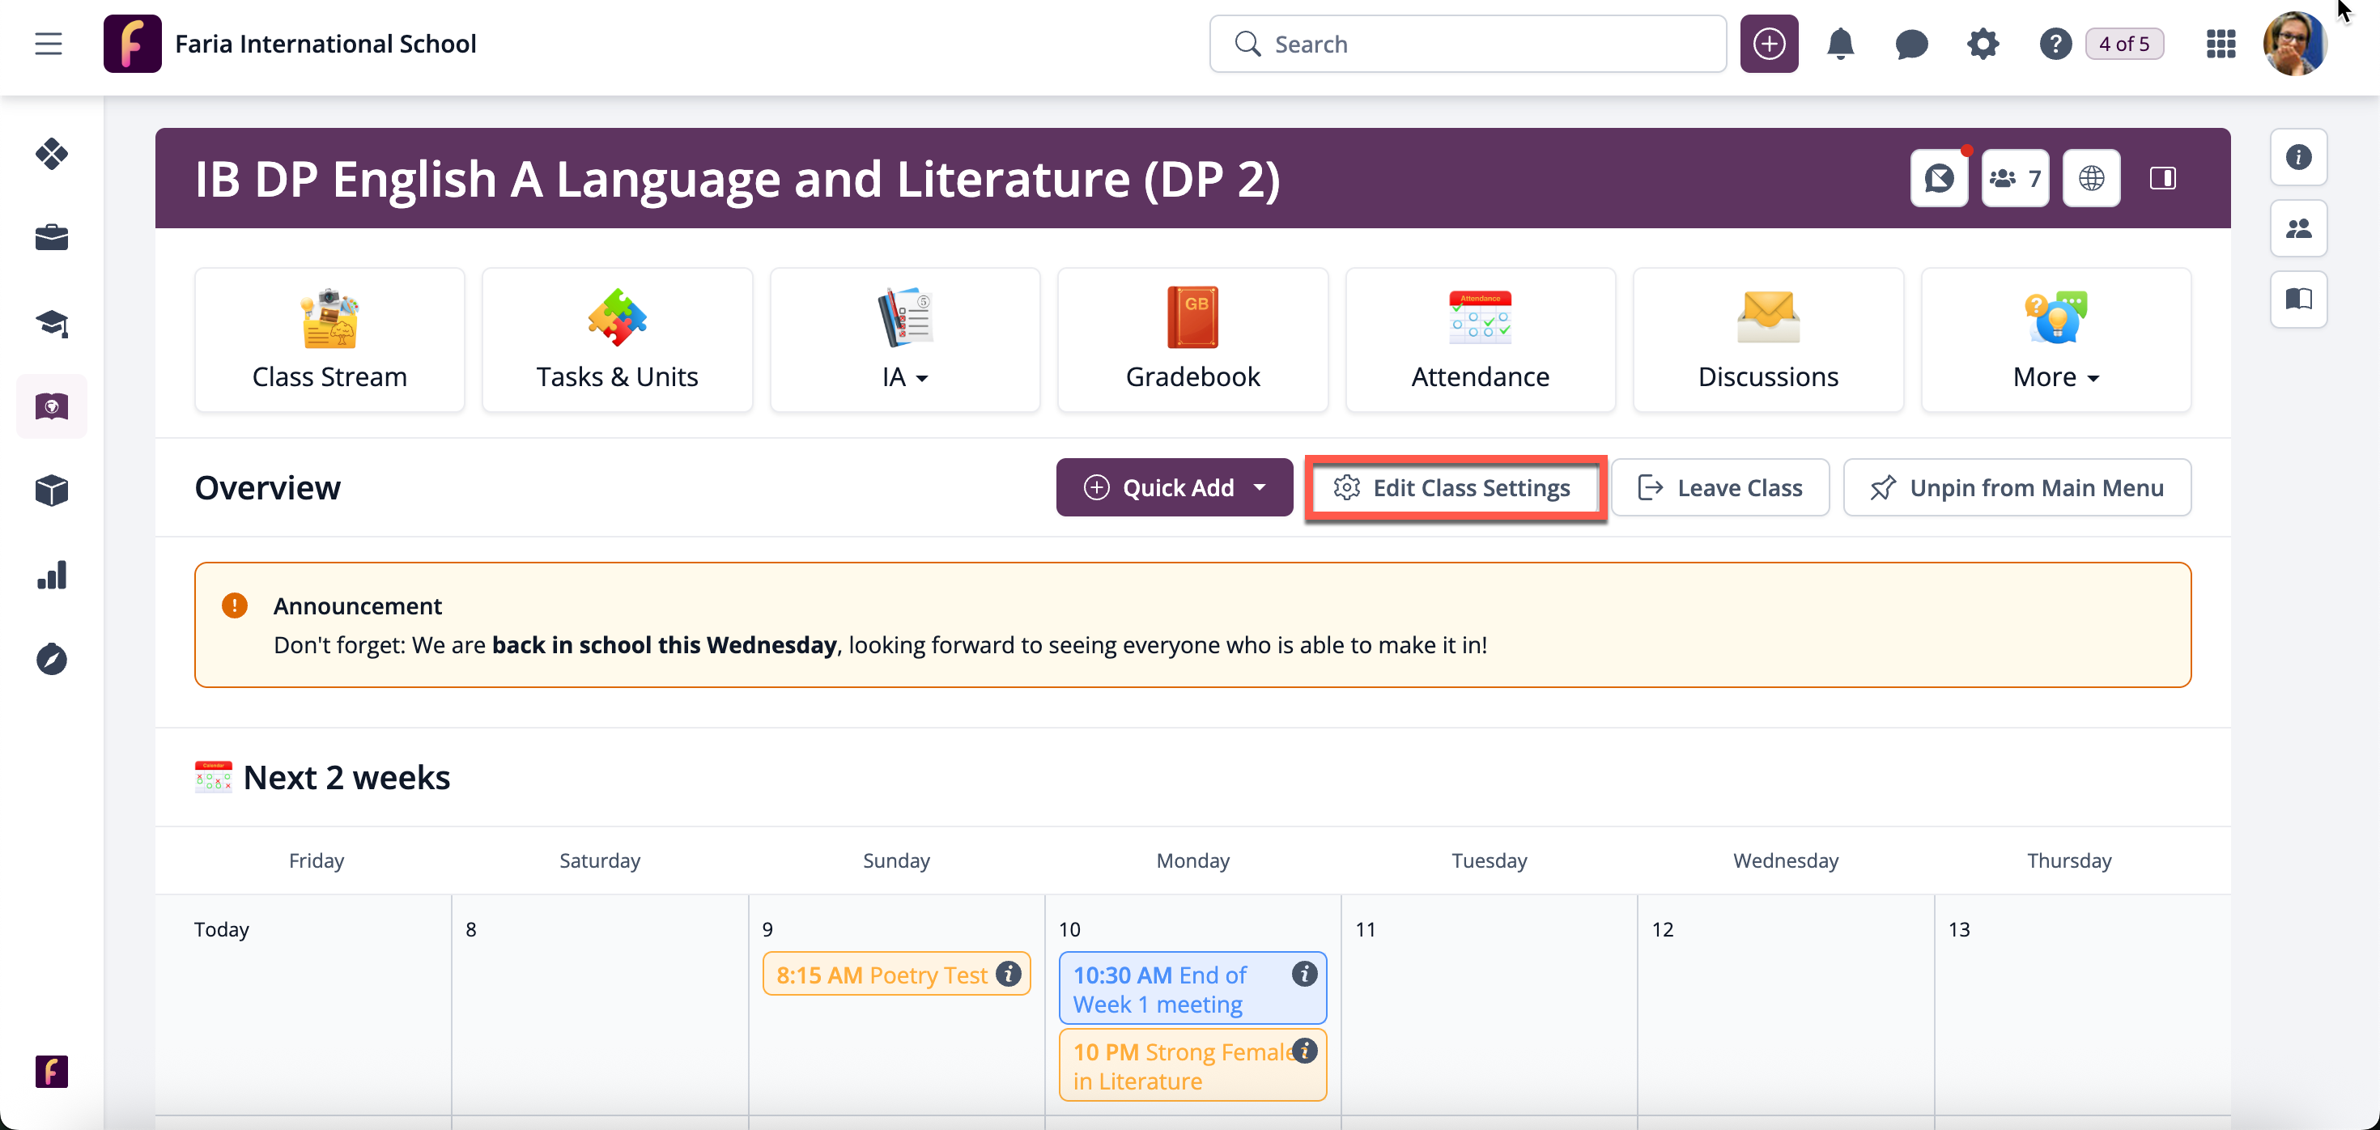Click the globe icon in class header
The width and height of the screenshot is (2380, 1130).
point(2091,177)
